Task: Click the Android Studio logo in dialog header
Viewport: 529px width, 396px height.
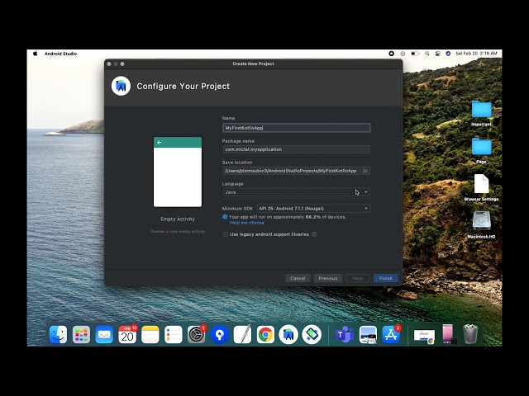Action: 121,86
